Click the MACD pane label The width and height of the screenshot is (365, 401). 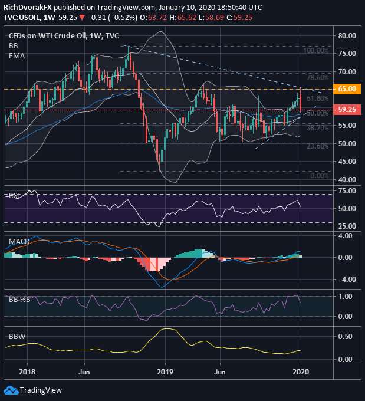[19, 241]
